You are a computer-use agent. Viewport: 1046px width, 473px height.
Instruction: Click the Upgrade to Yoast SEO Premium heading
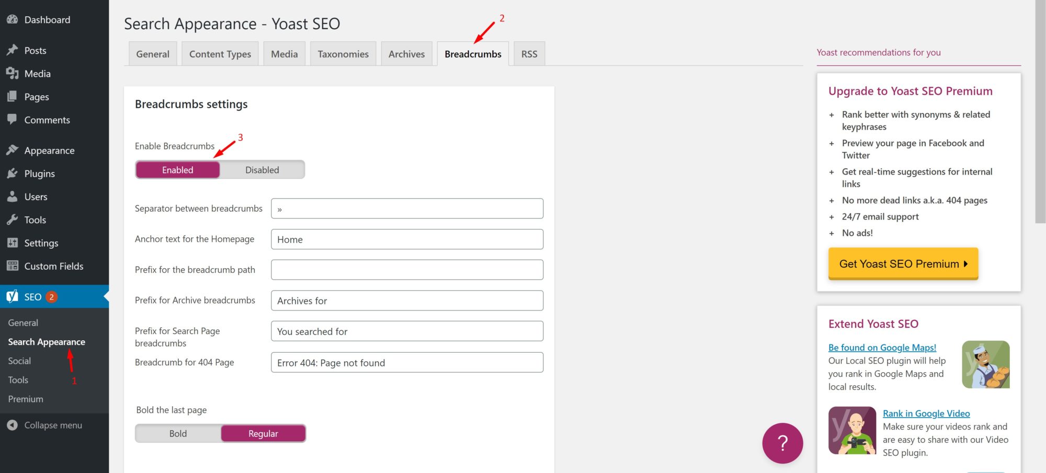coord(910,91)
